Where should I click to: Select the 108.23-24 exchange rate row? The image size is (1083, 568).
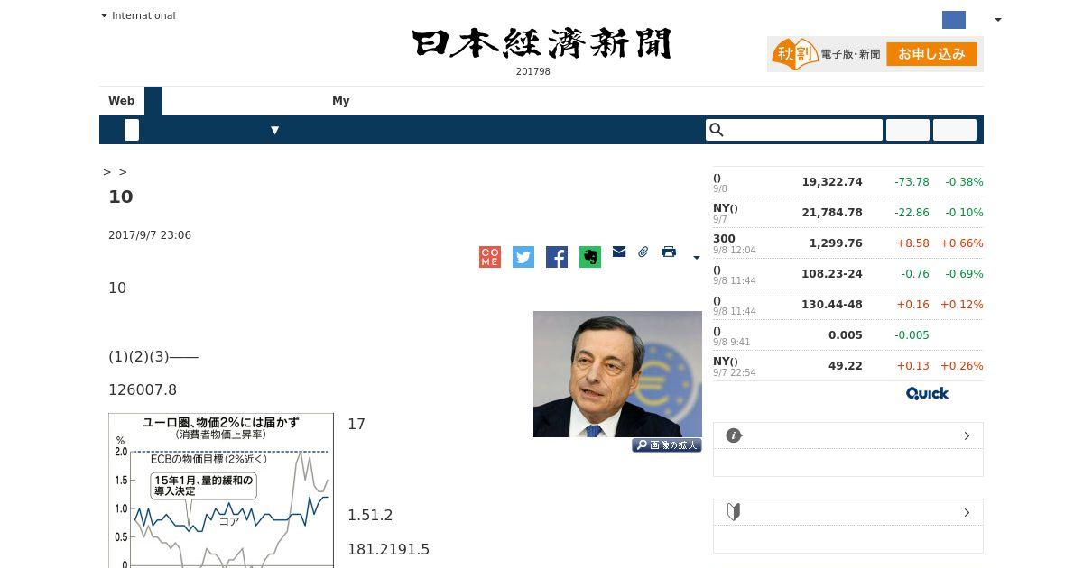tap(848, 274)
